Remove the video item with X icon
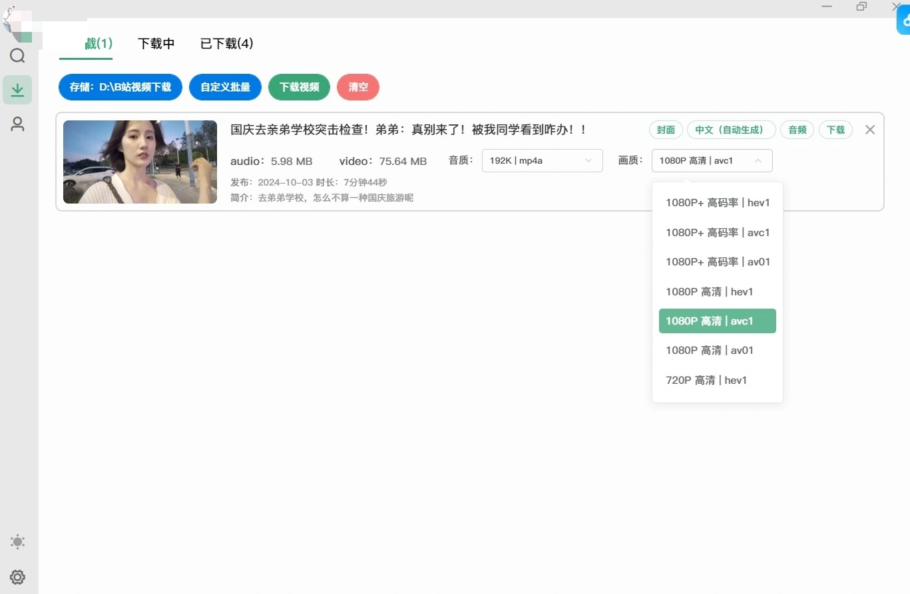The width and height of the screenshot is (910, 594). (x=869, y=130)
